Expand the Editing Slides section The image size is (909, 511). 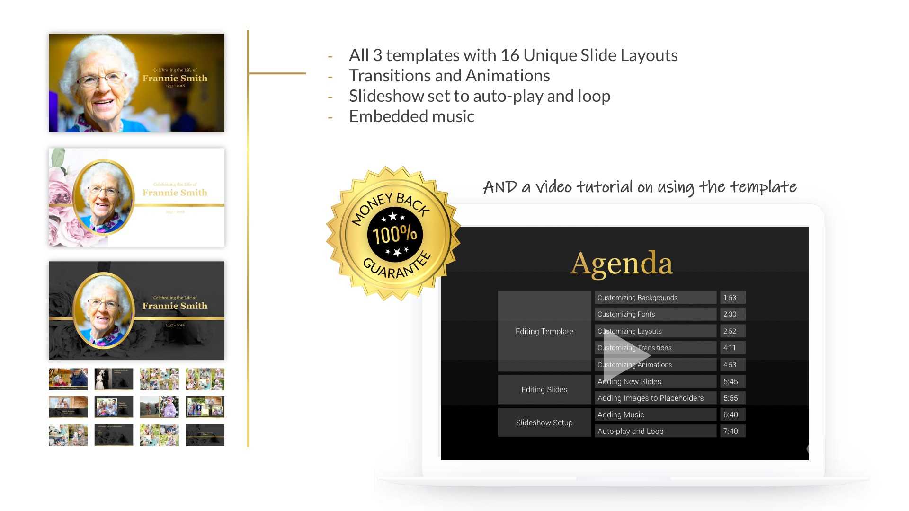[x=544, y=389]
